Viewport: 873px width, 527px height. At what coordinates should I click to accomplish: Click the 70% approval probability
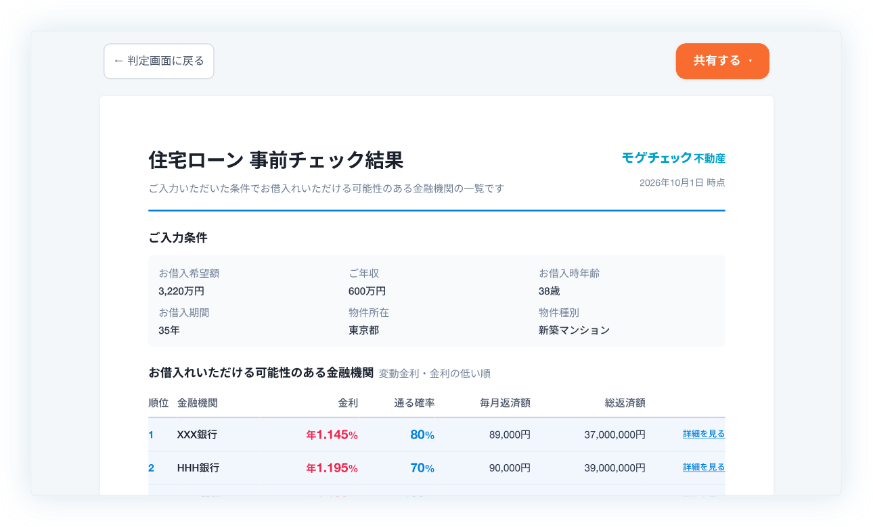[x=422, y=468]
